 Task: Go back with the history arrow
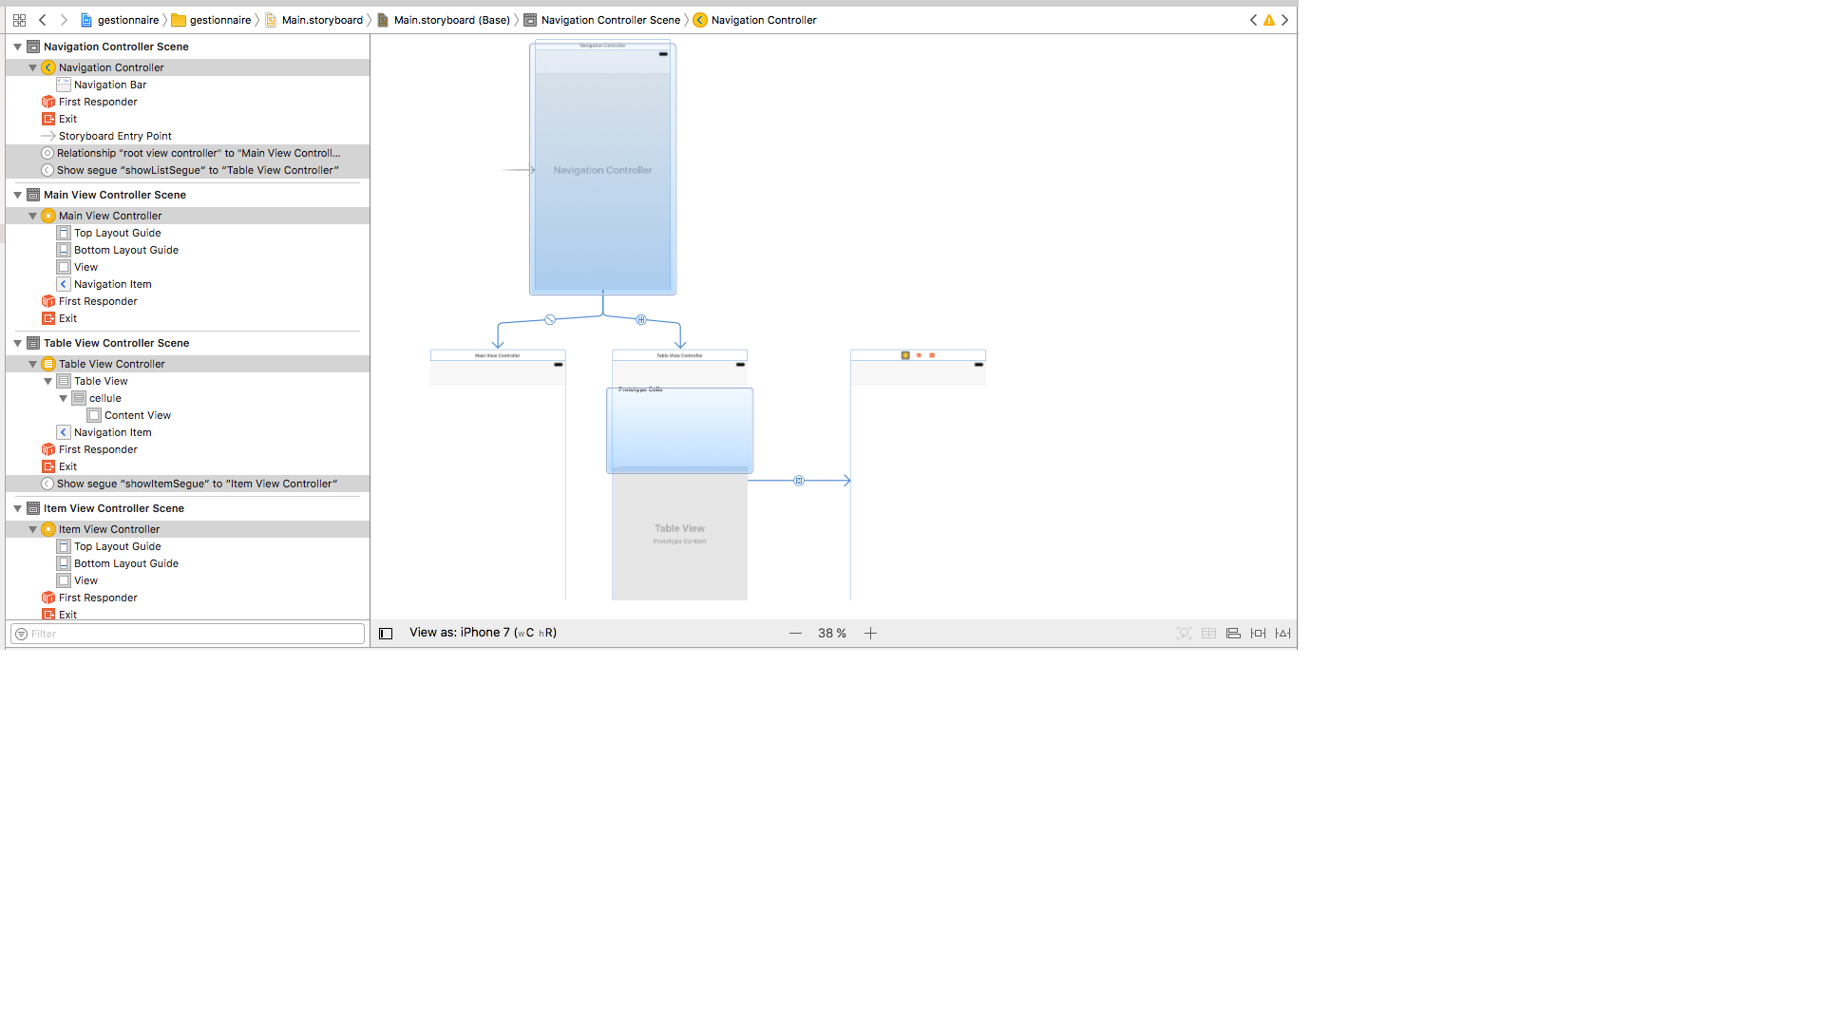click(42, 20)
